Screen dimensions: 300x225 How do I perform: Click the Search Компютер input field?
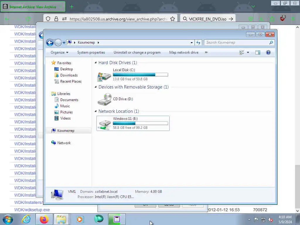pos(236,42)
